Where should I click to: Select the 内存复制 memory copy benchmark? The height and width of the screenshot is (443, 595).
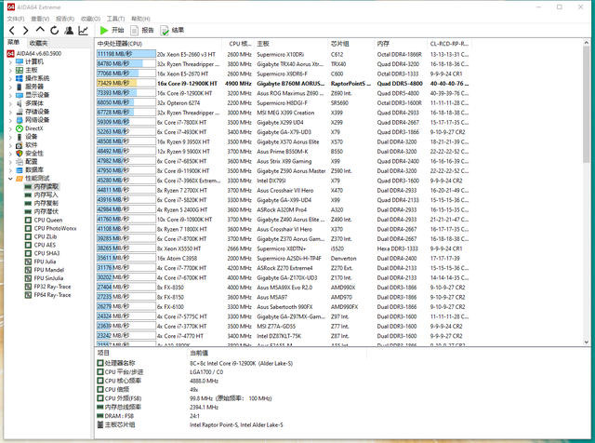pyautogui.click(x=46, y=203)
